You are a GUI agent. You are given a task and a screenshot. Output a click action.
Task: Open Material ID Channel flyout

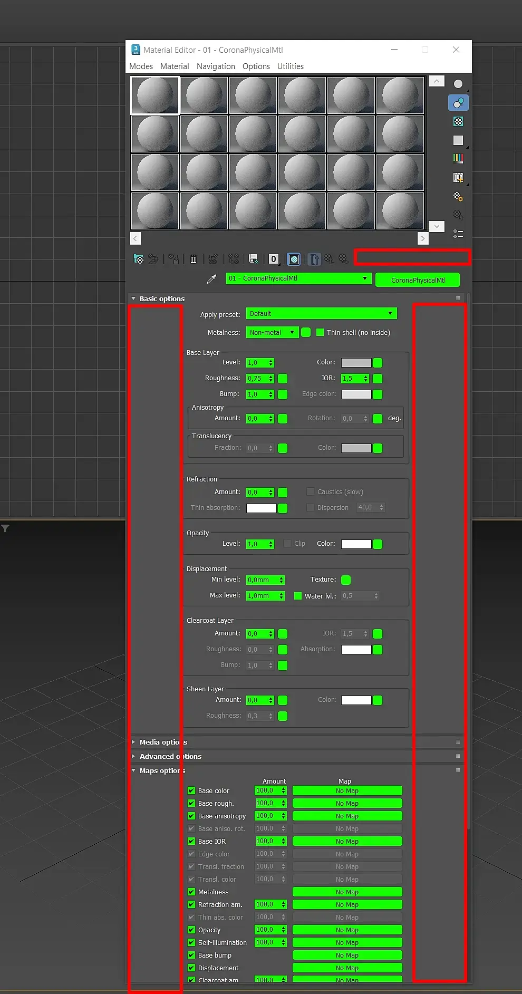(x=273, y=259)
